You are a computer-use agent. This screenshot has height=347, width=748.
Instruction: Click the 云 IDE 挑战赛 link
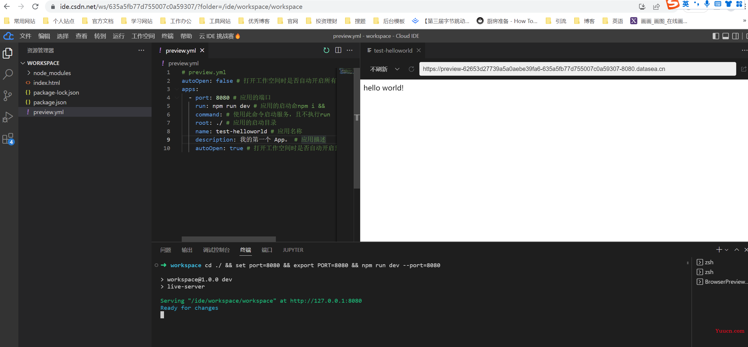tap(220, 36)
